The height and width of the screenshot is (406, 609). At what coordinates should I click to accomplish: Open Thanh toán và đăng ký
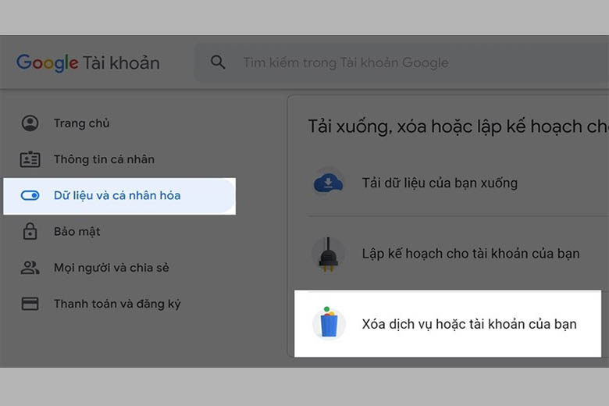(117, 304)
